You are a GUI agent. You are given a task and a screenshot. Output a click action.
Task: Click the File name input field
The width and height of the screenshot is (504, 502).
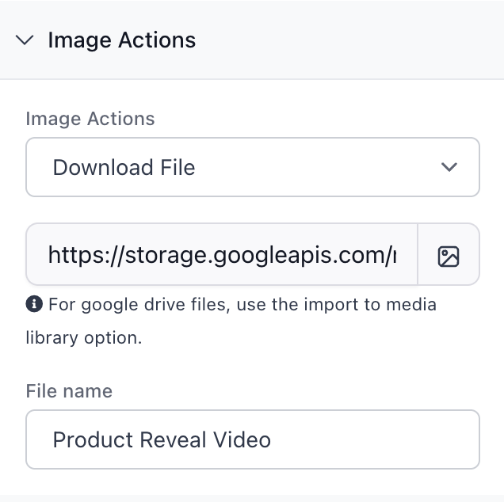click(252, 439)
